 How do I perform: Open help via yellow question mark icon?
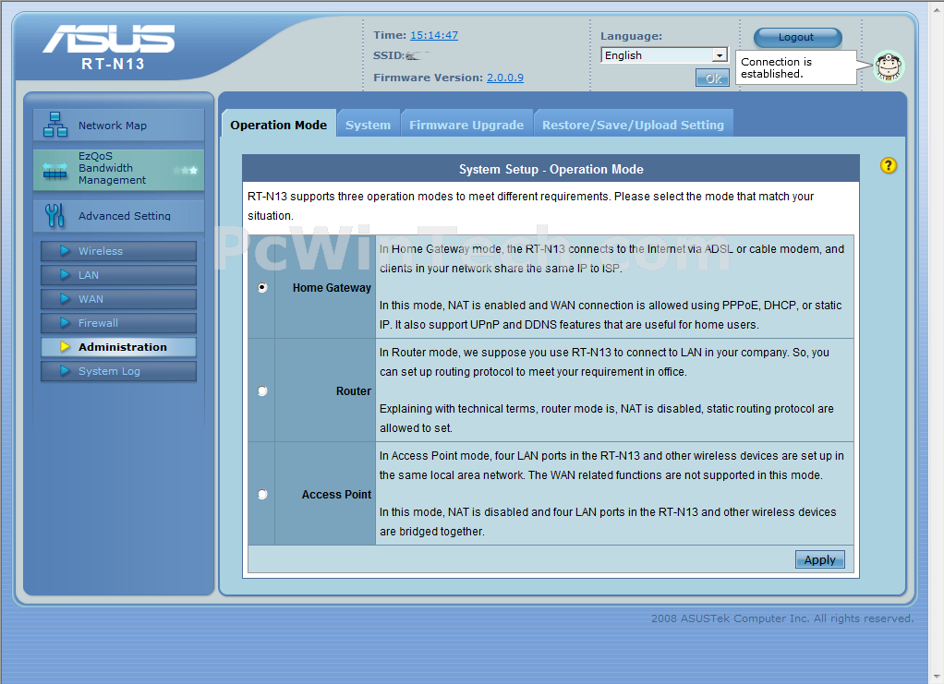click(888, 165)
